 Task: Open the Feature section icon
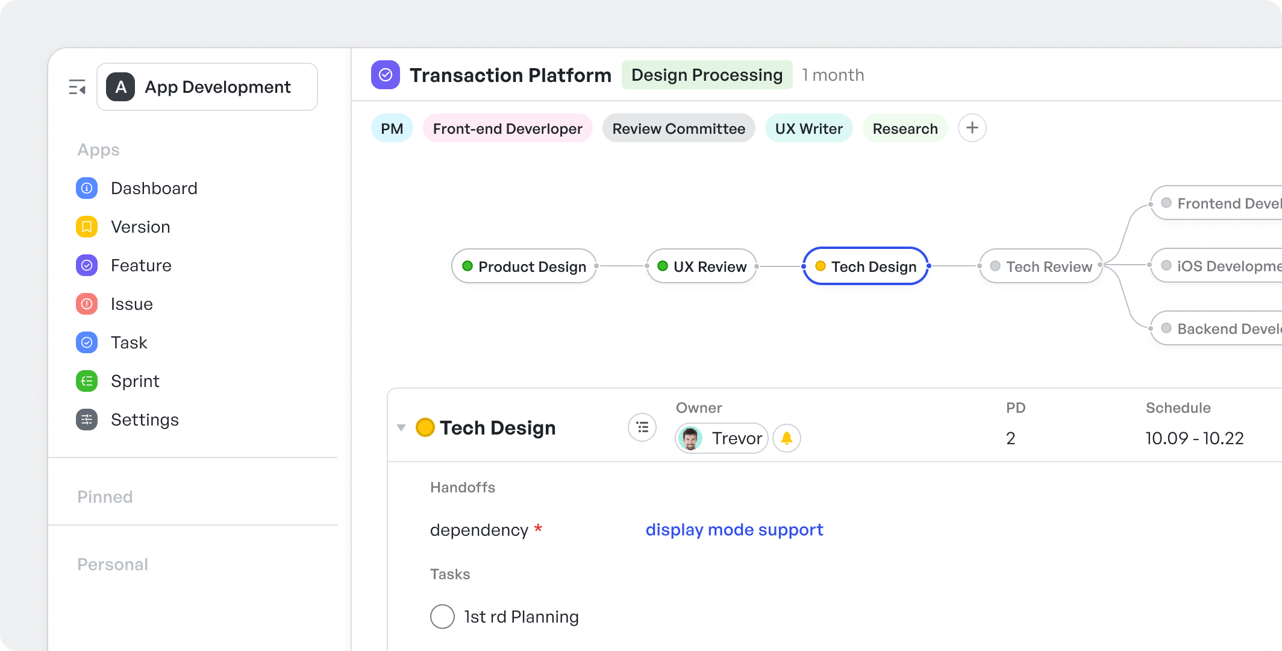[86, 265]
